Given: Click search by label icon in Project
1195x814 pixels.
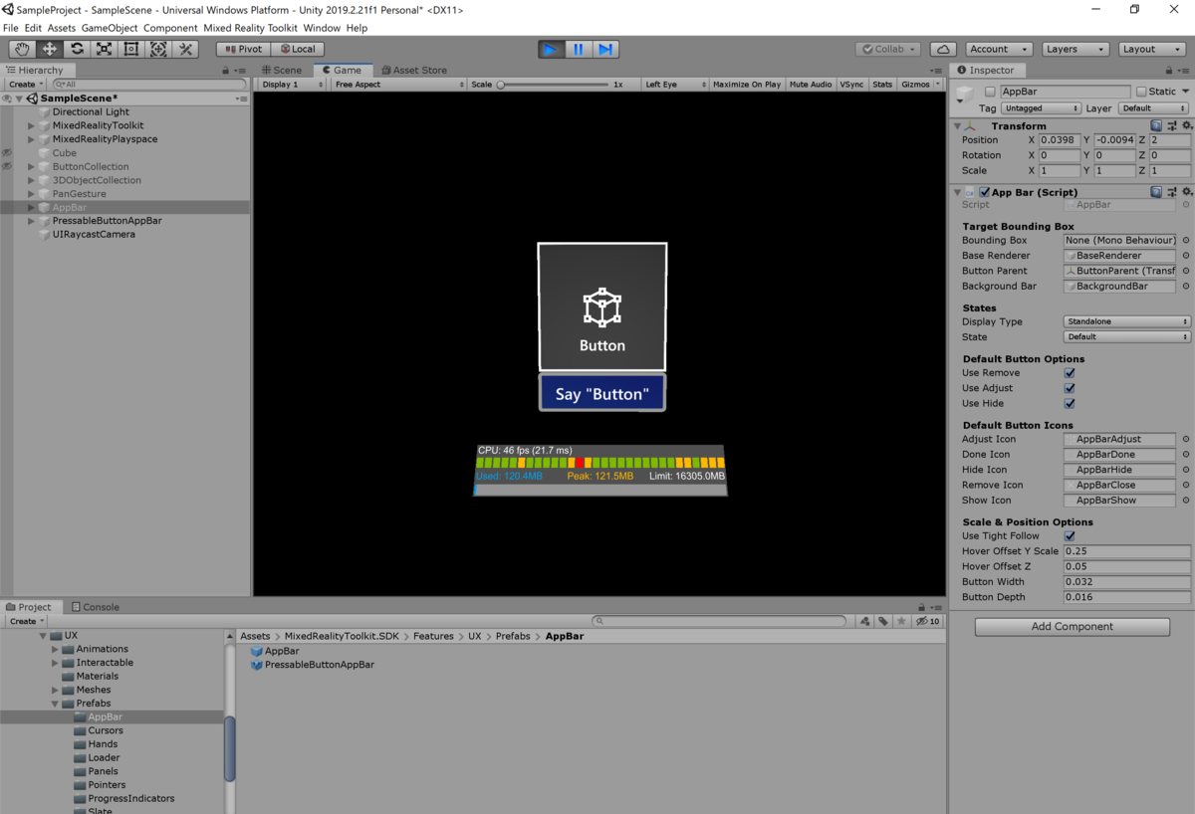Looking at the screenshot, I should 882,621.
